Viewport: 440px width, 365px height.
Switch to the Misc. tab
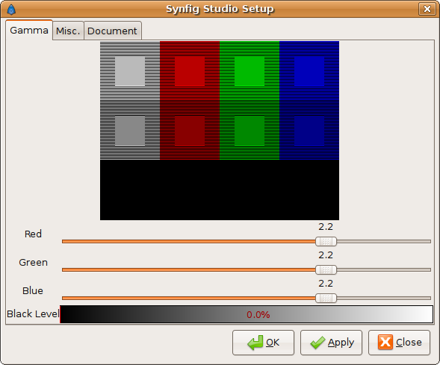tap(68, 31)
